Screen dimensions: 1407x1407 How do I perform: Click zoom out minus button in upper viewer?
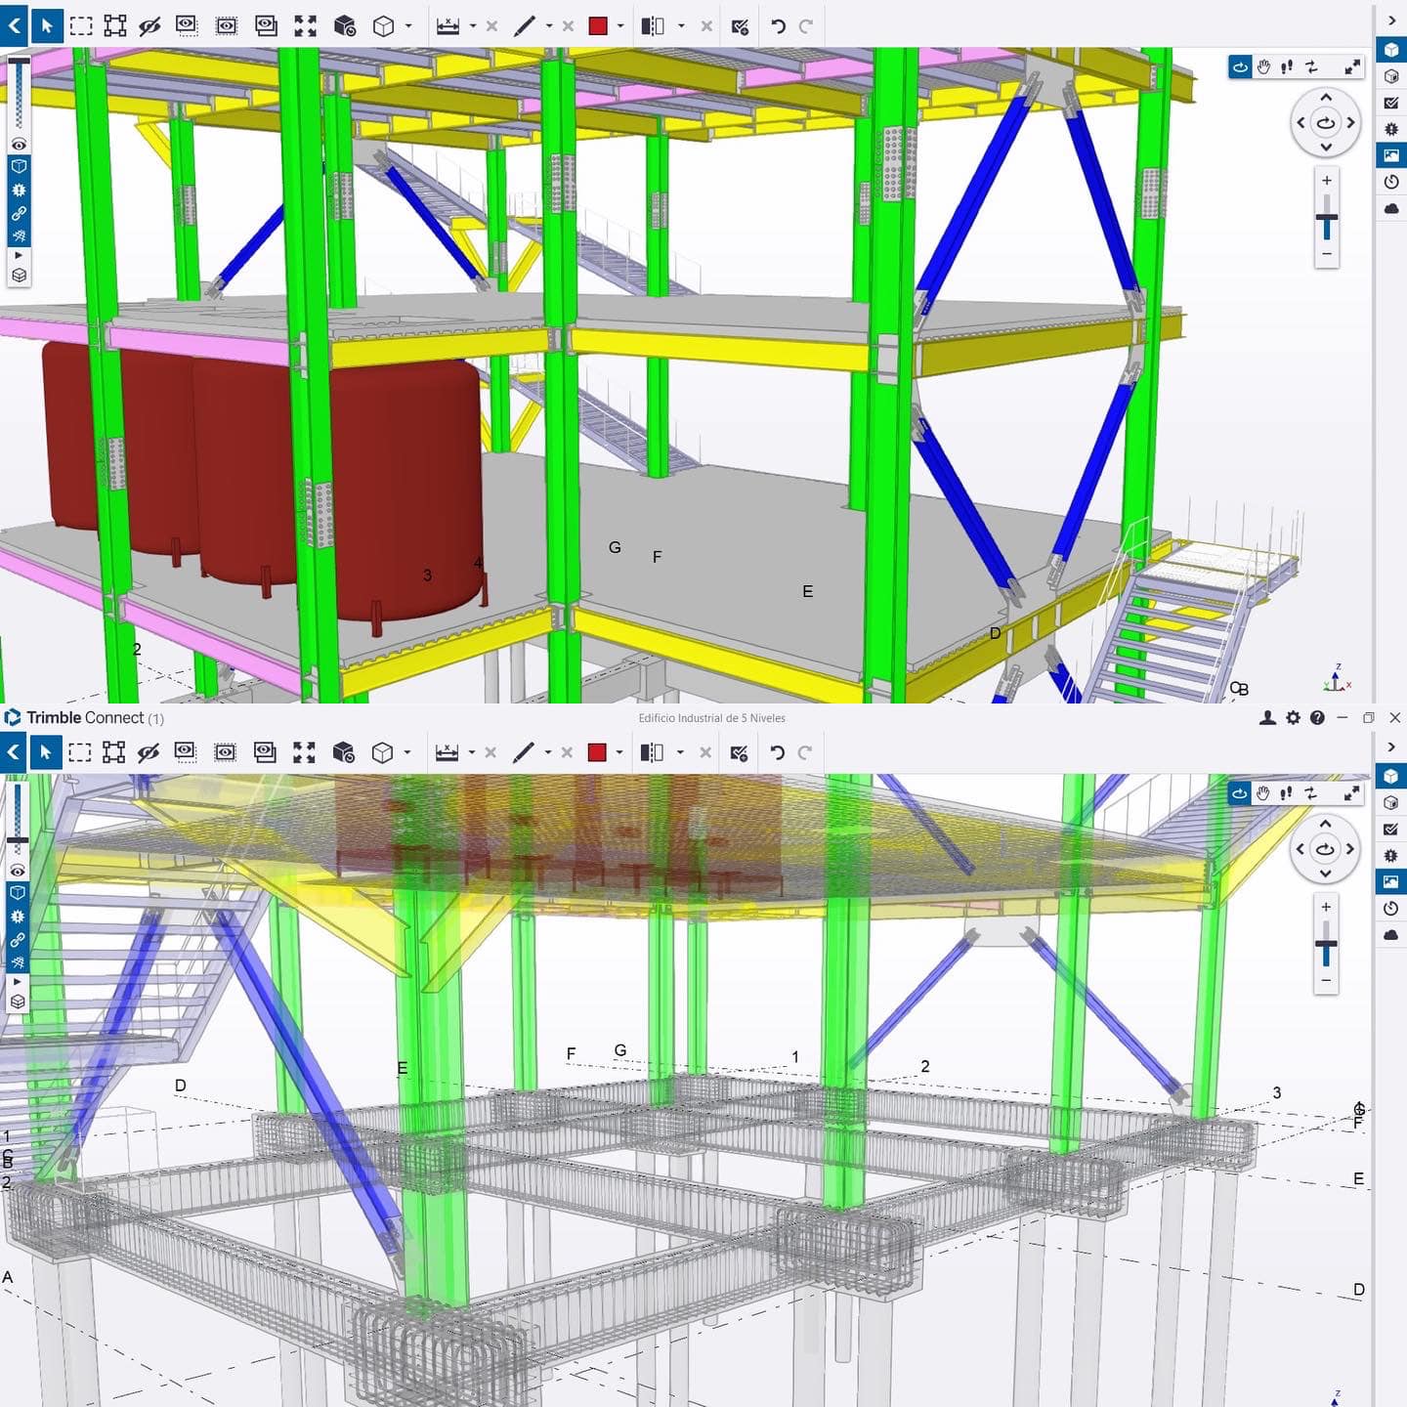click(1327, 254)
